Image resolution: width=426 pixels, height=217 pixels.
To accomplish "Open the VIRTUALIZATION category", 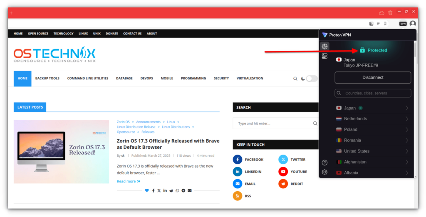I will [x=250, y=79].
